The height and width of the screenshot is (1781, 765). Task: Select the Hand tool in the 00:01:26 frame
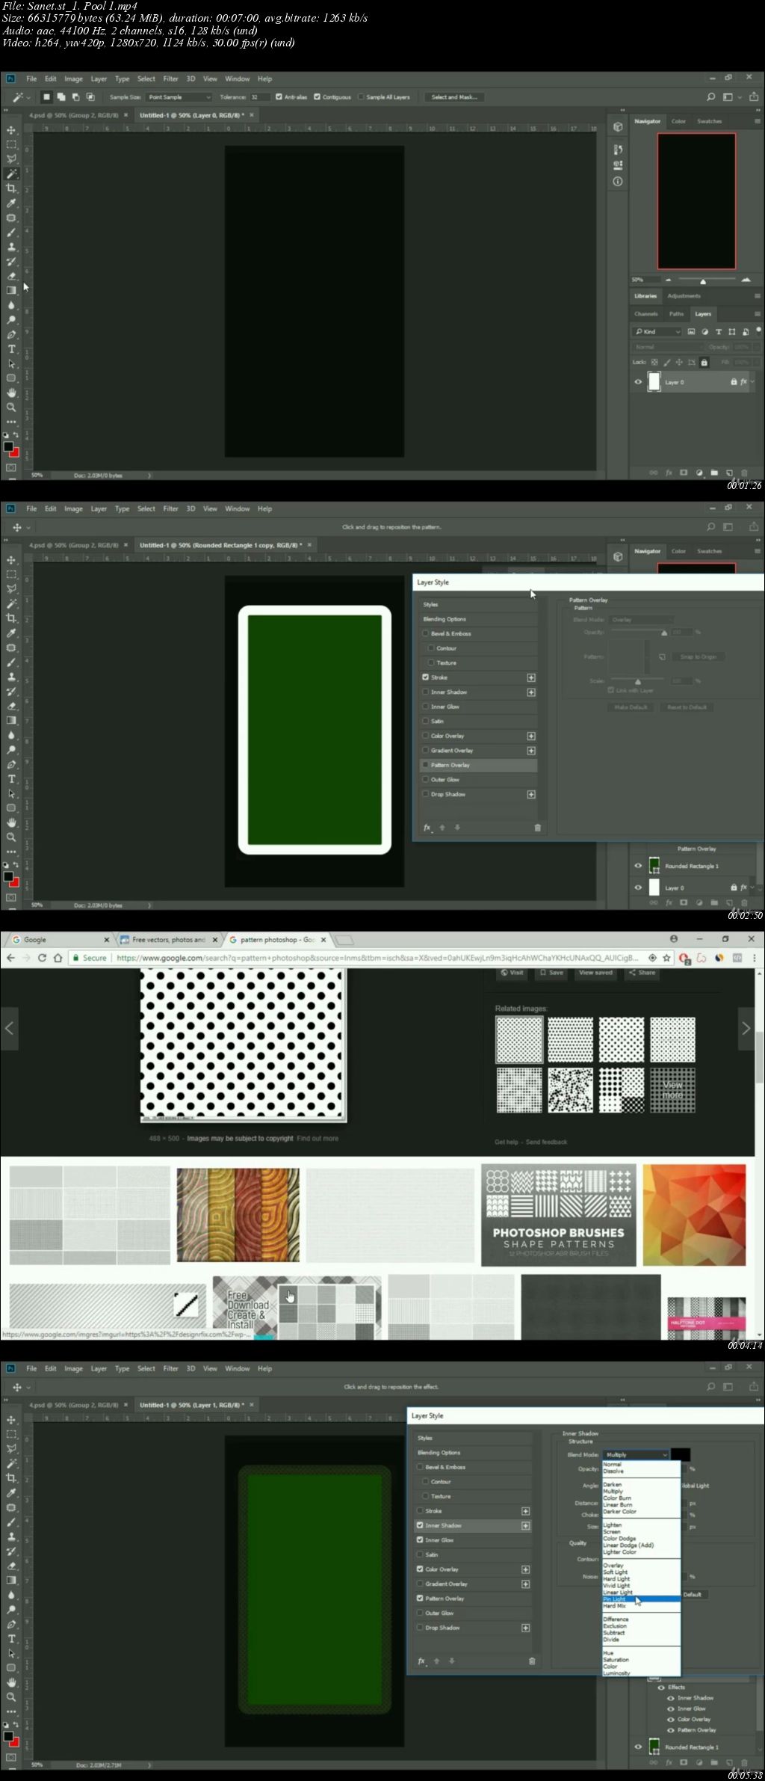click(11, 393)
